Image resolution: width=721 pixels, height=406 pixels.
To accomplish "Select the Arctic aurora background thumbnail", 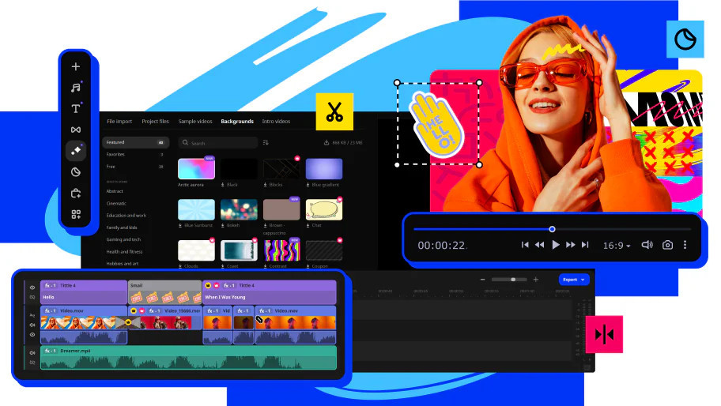I will (196, 169).
